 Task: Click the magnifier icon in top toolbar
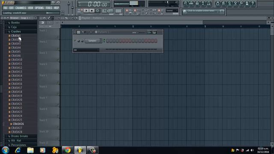pyautogui.click(x=241, y=3)
